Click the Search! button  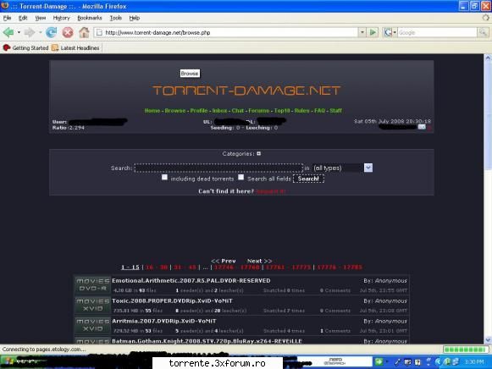pos(308,179)
